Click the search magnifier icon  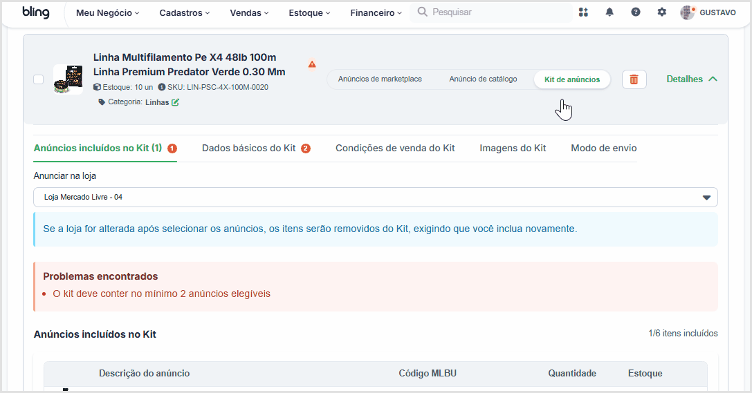coord(422,12)
